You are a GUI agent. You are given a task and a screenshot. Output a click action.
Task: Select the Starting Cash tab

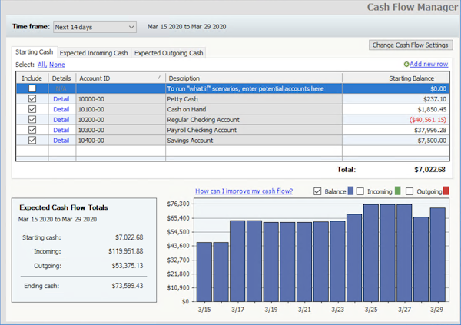pos(35,53)
